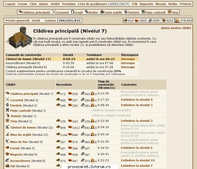Click the Fermă row icon
This screenshot has width=197, height=169.
click(7, 148)
